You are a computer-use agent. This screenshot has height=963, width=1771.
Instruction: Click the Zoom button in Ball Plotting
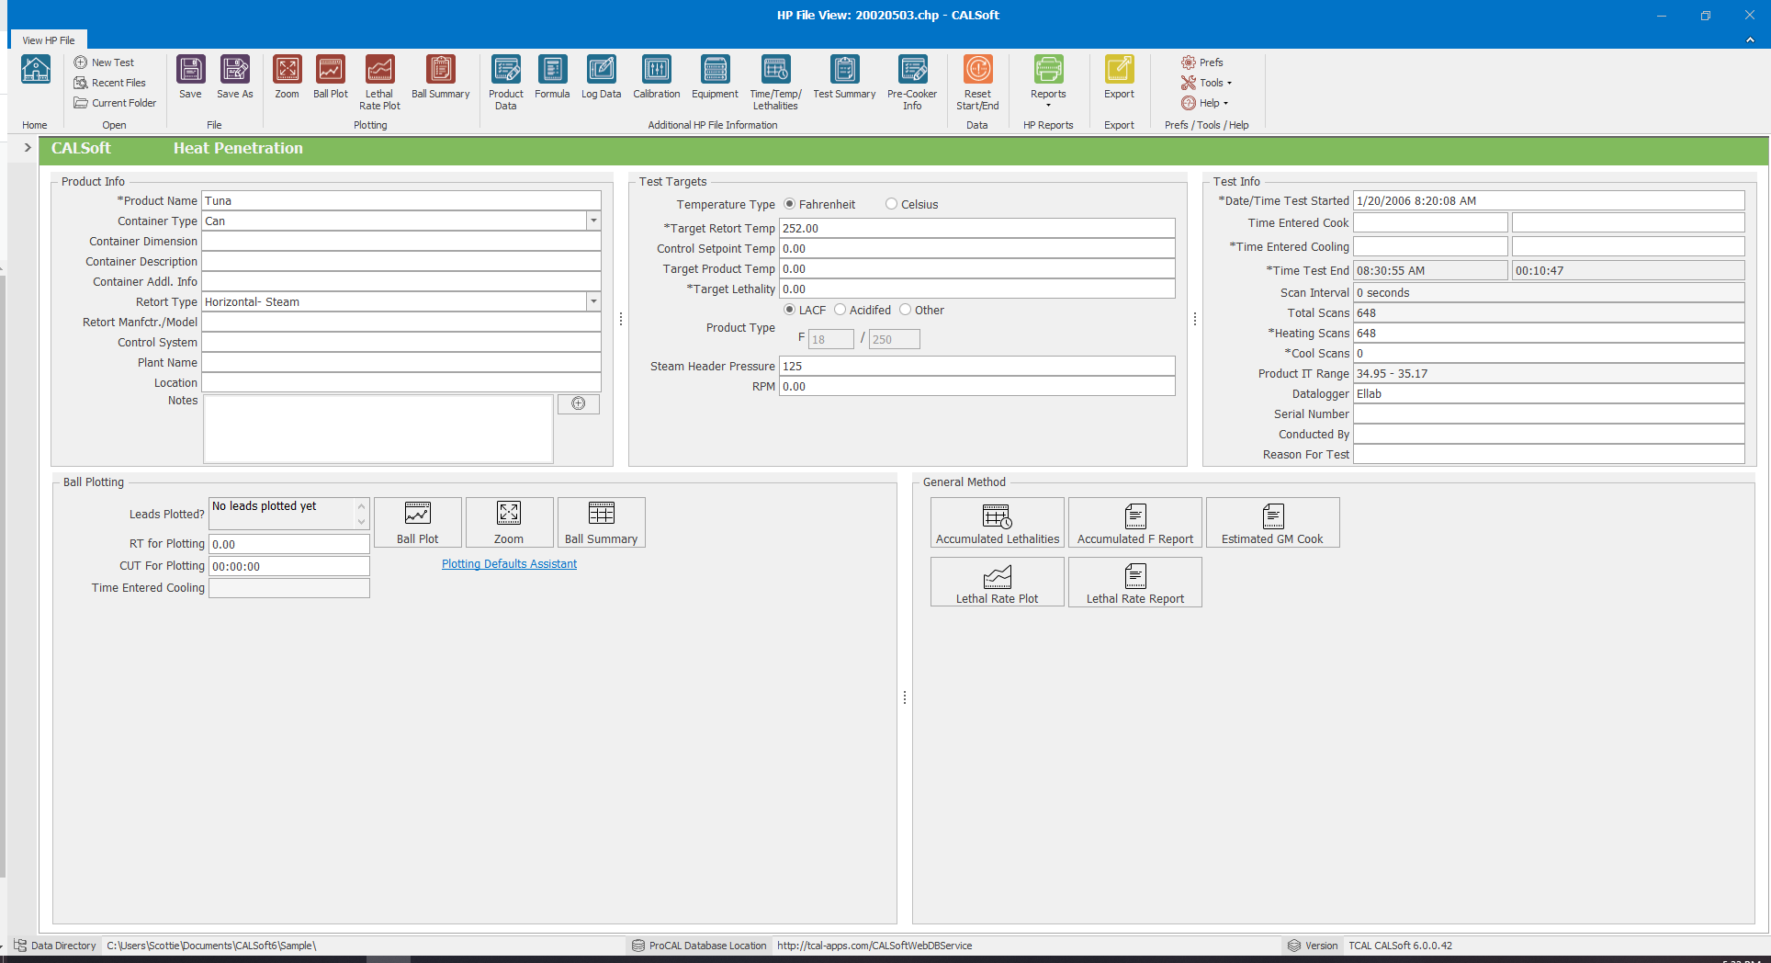tap(509, 522)
